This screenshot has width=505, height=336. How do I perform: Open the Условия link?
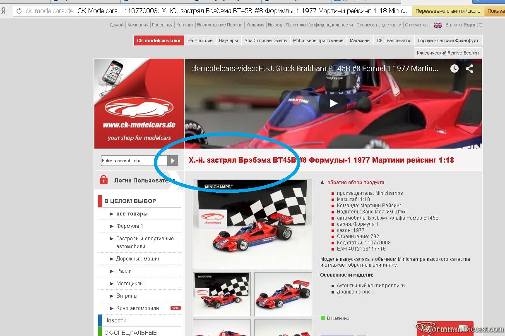pos(255,25)
